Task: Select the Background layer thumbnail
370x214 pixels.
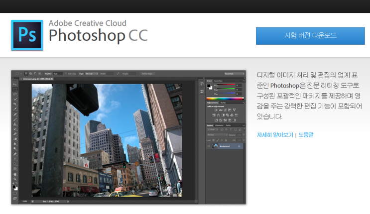Action: click(215, 146)
